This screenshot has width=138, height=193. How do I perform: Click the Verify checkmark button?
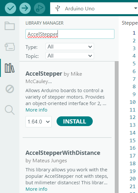(x=10, y=8)
